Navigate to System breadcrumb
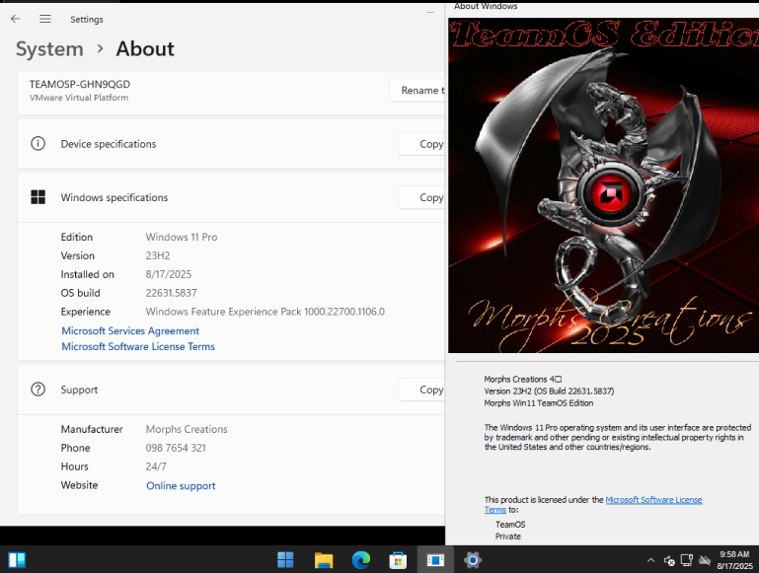This screenshot has width=759, height=573. 49,49
